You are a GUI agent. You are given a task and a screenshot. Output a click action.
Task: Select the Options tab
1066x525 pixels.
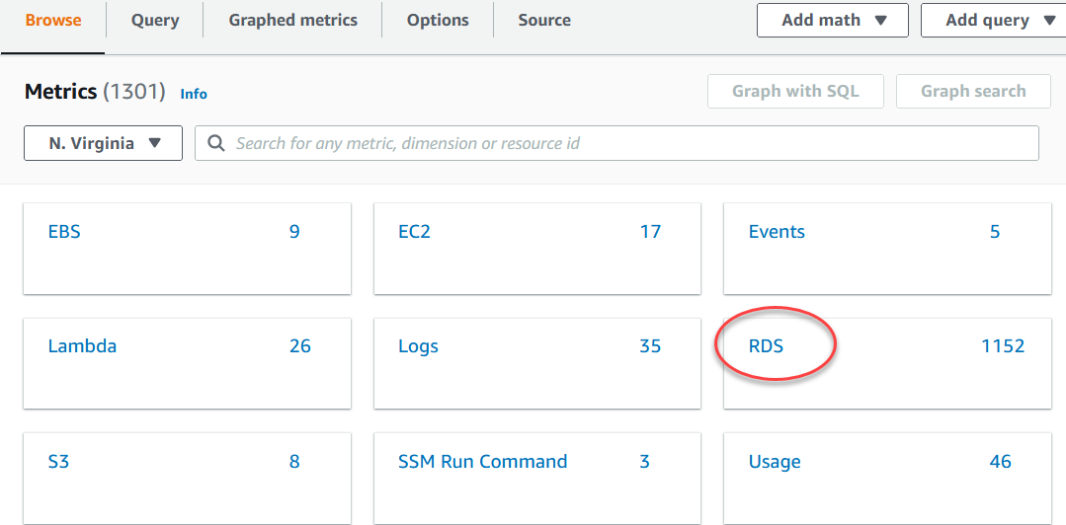point(438,20)
